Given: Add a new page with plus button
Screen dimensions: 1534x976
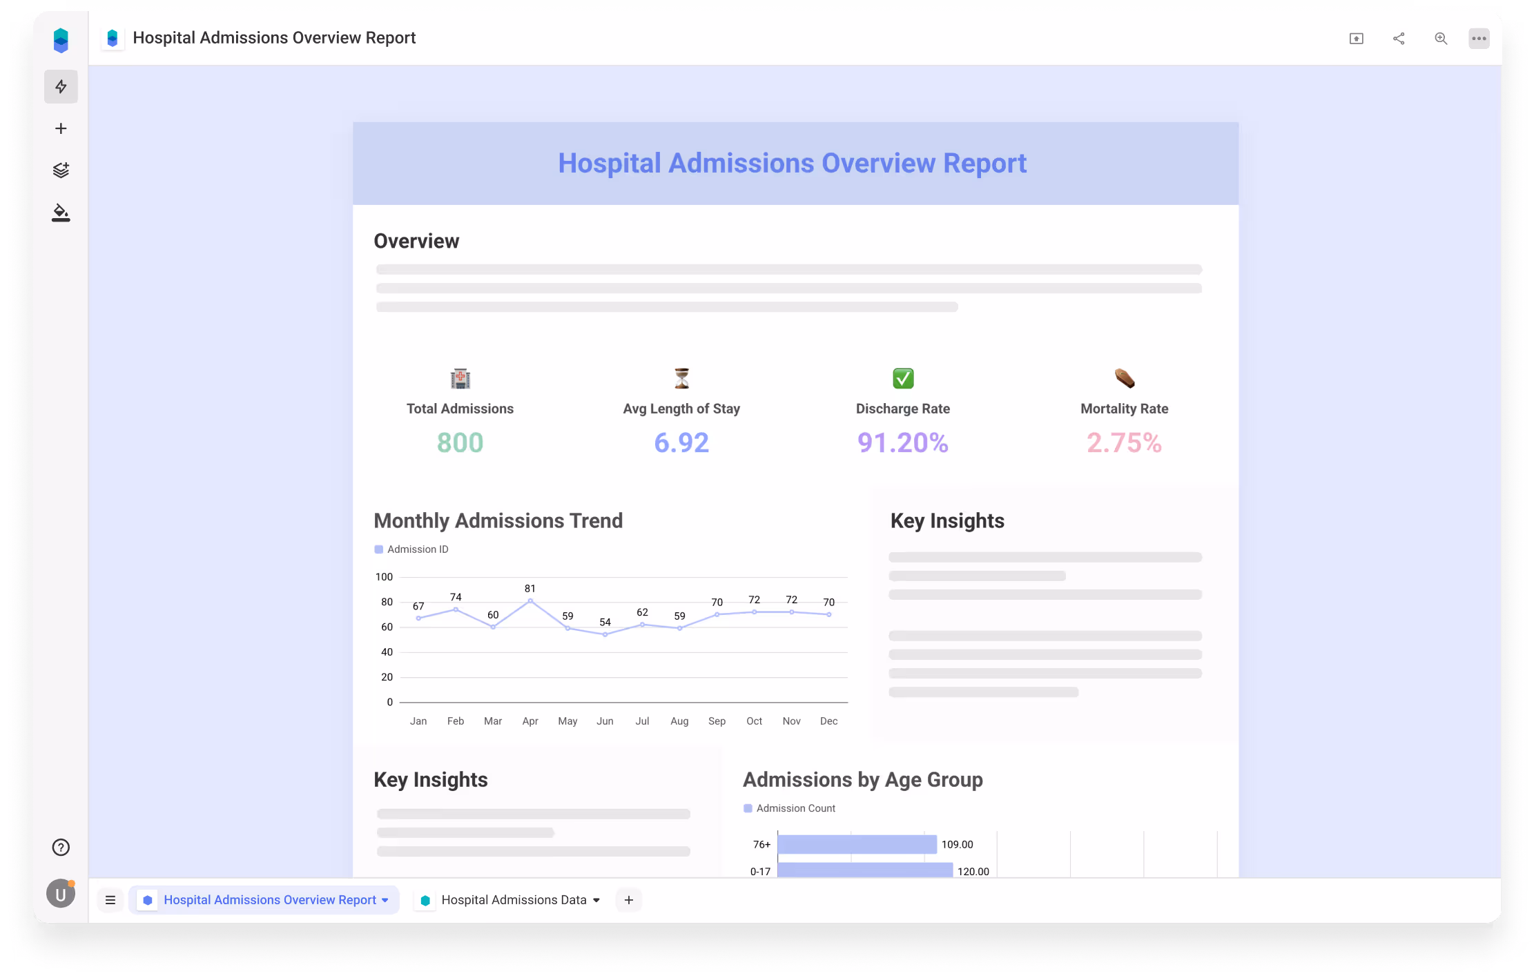Looking at the screenshot, I should [628, 900].
